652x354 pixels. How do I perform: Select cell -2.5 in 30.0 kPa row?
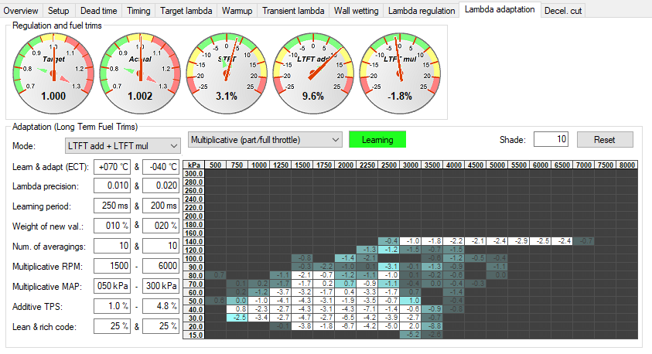pyautogui.click(x=237, y=318)
